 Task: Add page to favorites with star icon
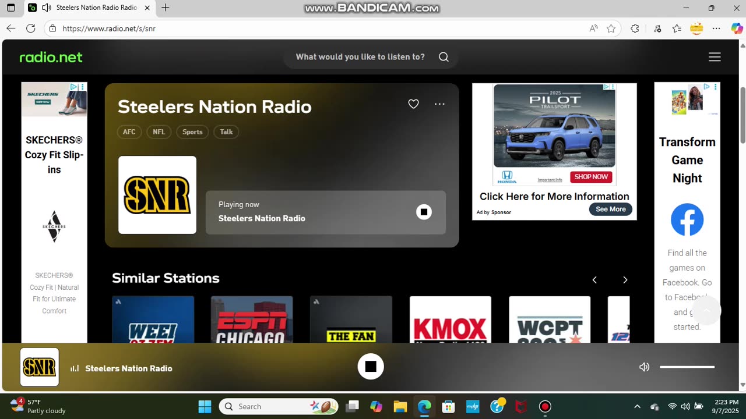pos(611,29)
